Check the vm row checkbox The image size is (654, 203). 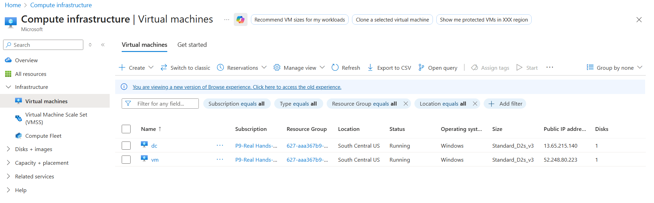(x=126, y=160)
